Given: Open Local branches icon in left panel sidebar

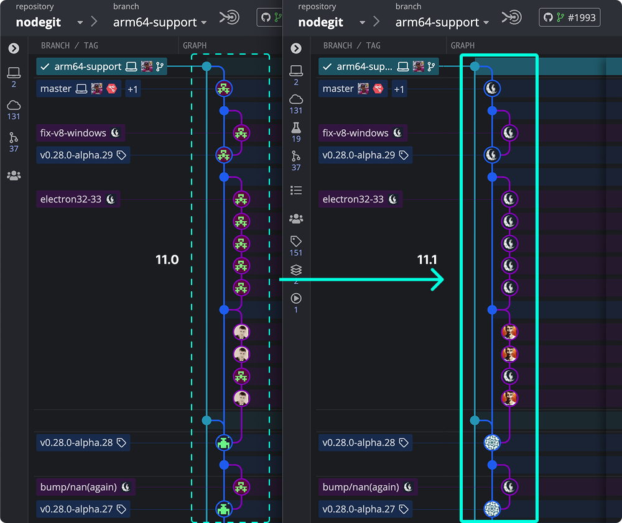Looking at the screenshot, I should coord(14,73).
